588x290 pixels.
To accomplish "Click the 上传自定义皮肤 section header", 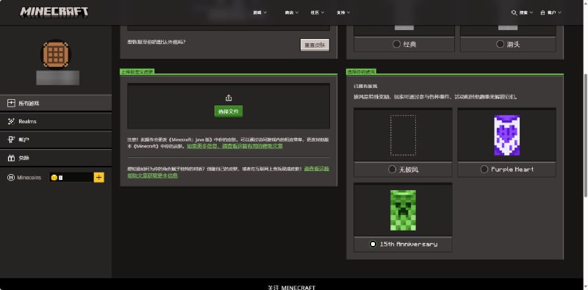I will click(x=137, y=71).
